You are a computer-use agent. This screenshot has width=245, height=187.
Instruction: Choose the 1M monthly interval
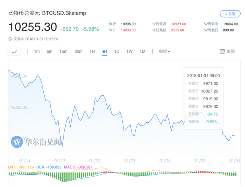click(143, 51)
